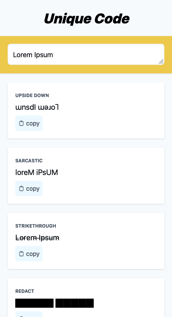This screenshot has width=172, height=317.
Task: Select the UPSIDE DOWN heading label
Action: coord(32,96)
